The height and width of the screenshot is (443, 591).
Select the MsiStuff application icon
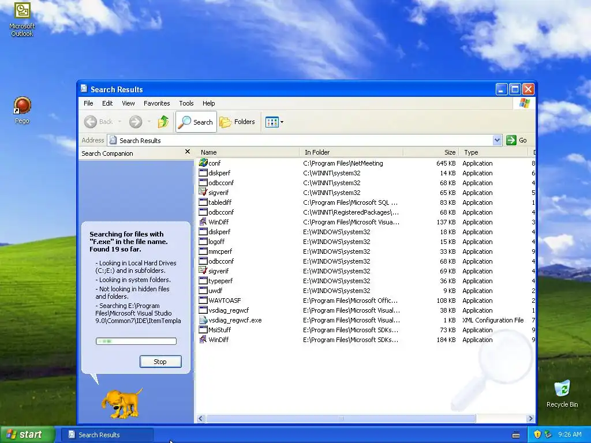coord(203,329)
